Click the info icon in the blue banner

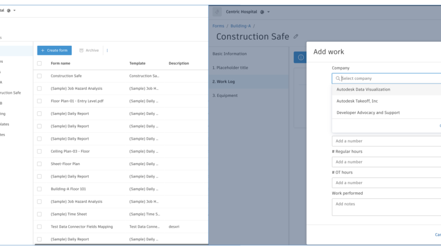pos(300,57)
